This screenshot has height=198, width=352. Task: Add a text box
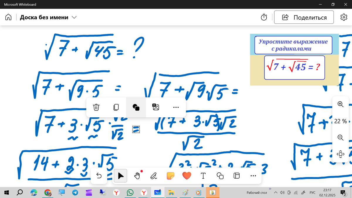203,176
